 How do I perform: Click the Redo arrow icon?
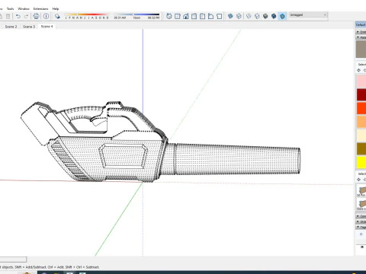click(x=26, y=16)
